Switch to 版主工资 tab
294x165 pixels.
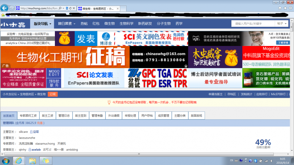pyautogui.click(x=47, y=116)
